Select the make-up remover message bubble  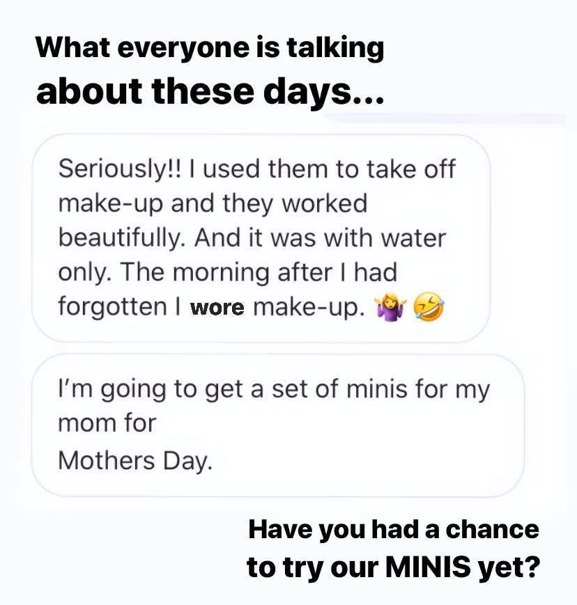(x=261, y=238)
